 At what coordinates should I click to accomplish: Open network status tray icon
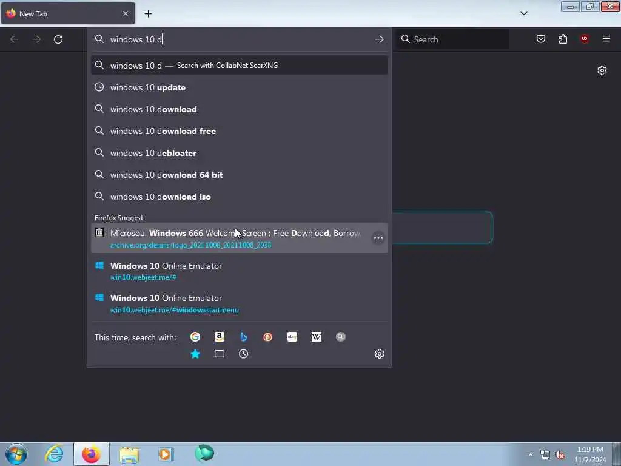545,455
